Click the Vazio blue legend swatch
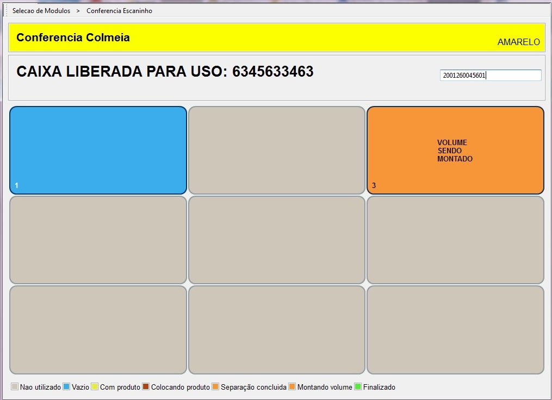552x400 pixels. [66, 386]
